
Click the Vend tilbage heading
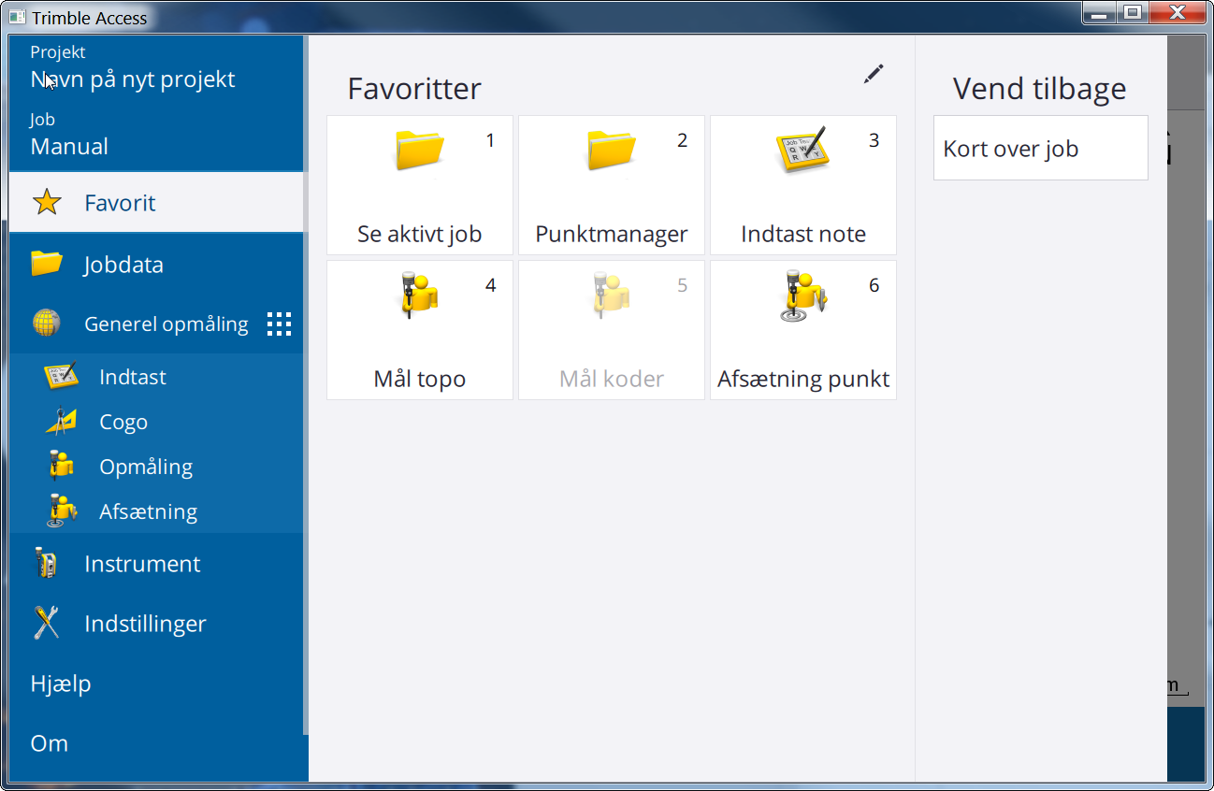[x=1039, y=88]
